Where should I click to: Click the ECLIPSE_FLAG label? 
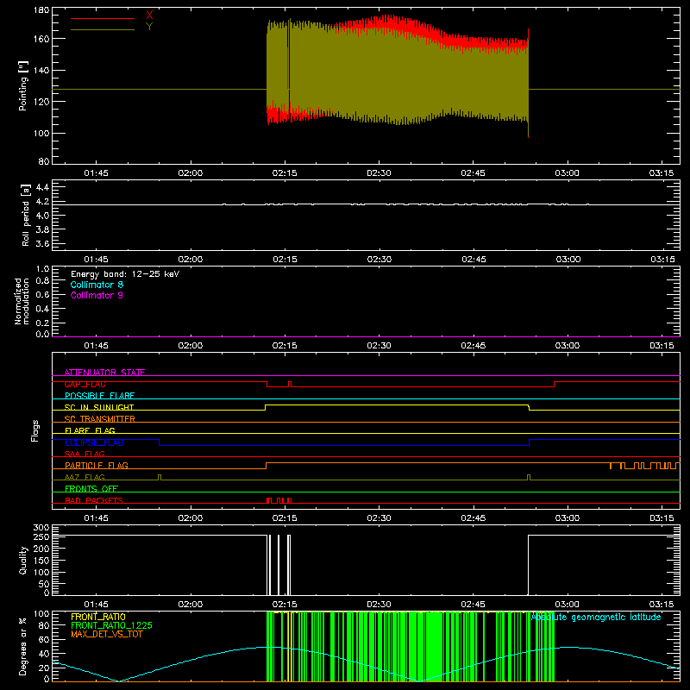pos(94,442)
